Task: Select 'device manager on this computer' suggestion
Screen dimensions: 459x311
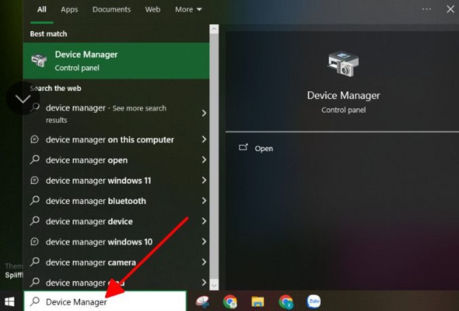Action: click(x=116, y=140)
